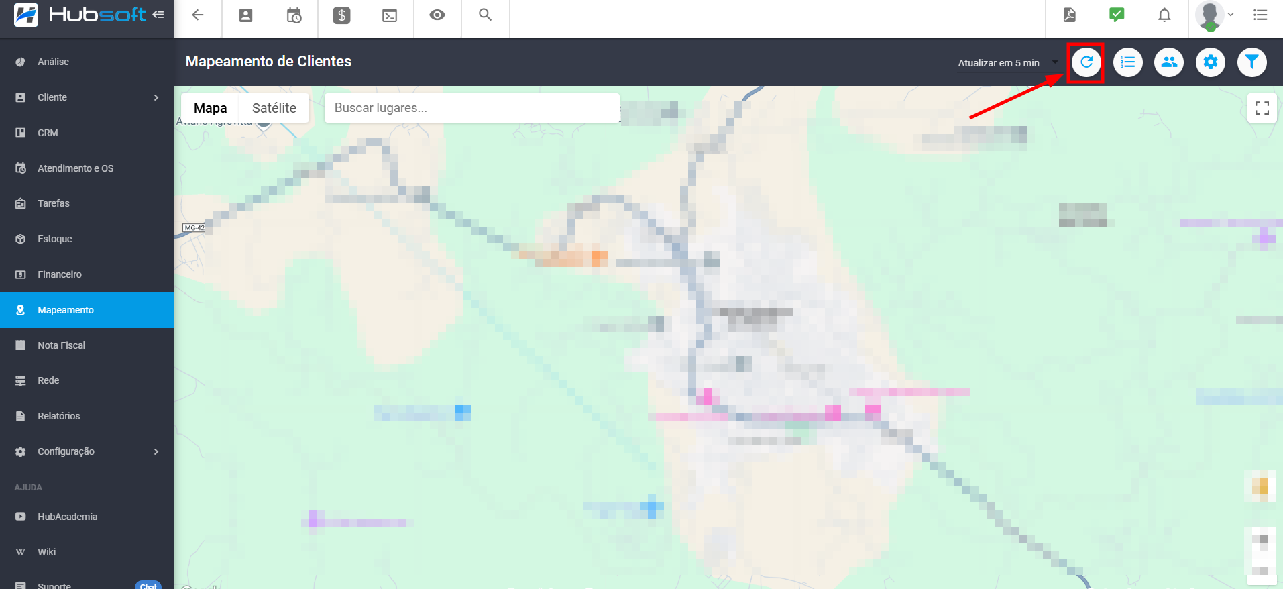Open the terminal console icon
The width and height of the screenshot is (1283, 589).
click(x=390, y=15)
